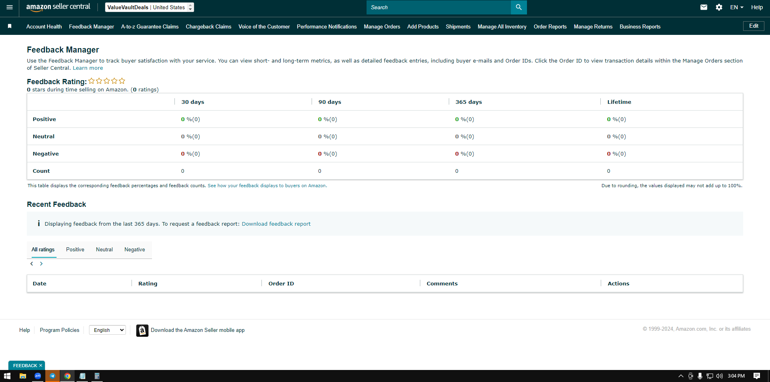
Task: Click the camera meet-now tray icon
Action: tap(691, 376)
